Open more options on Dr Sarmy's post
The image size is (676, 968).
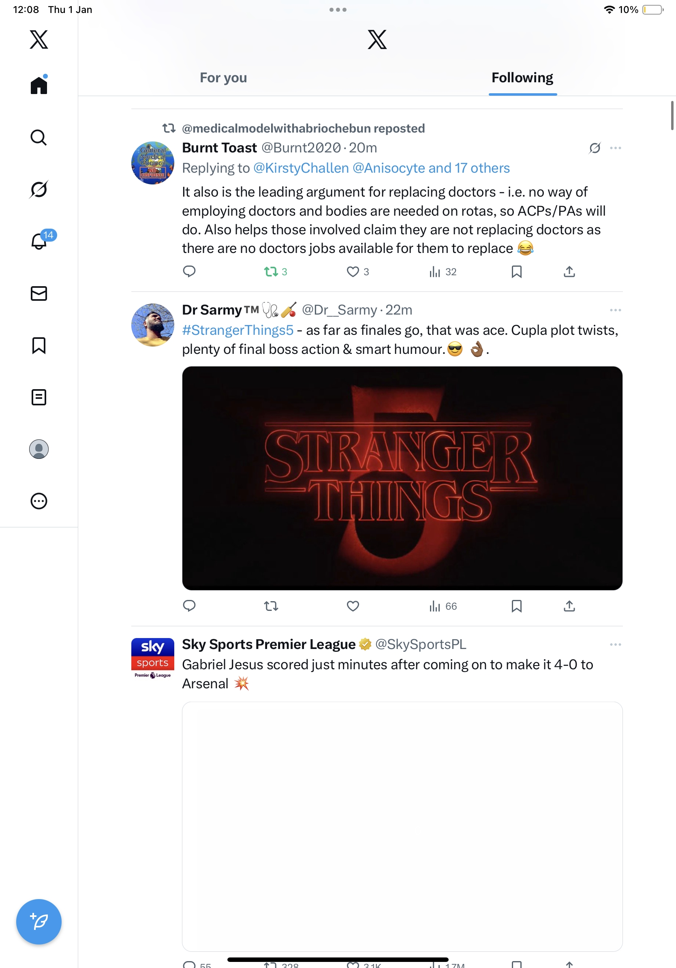615,310
